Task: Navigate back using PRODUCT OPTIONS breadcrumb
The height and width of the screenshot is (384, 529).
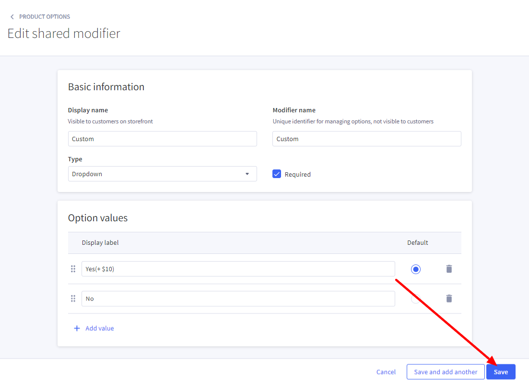Action: [44, 16]
